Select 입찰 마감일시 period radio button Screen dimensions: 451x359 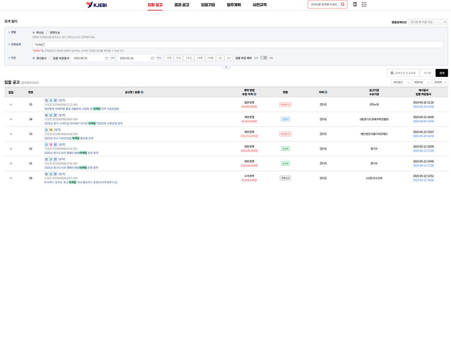click(x=51, y=59)
